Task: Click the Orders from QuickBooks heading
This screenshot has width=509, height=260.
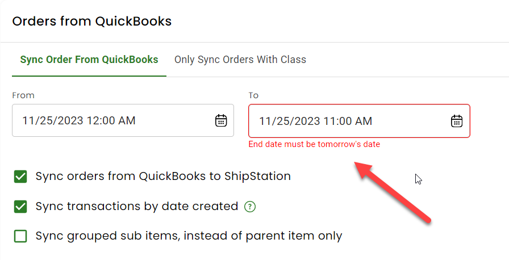Action: point(92,22)
